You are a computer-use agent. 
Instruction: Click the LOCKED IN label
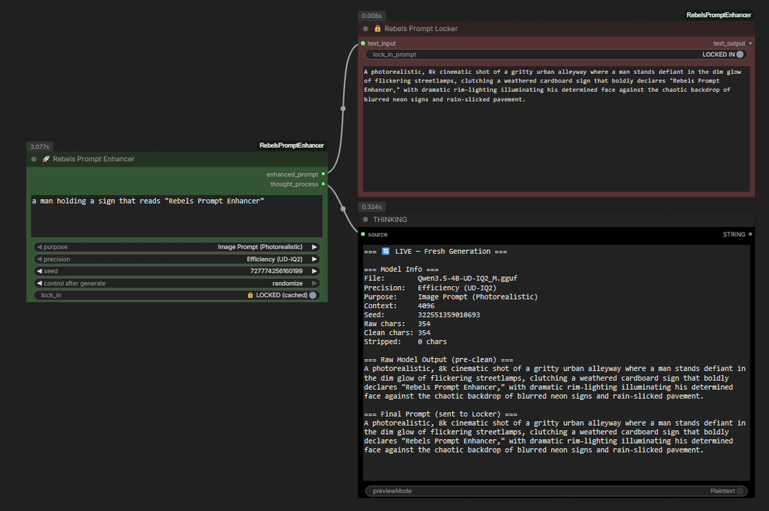(718, 54)
